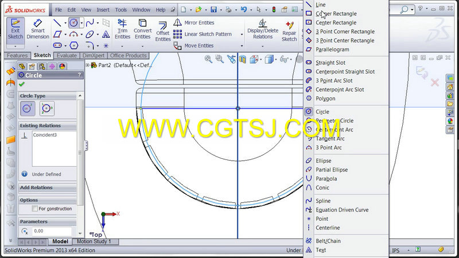Click Move Entities
This screenshot has width=459, height=258.
tap(194, 46)
